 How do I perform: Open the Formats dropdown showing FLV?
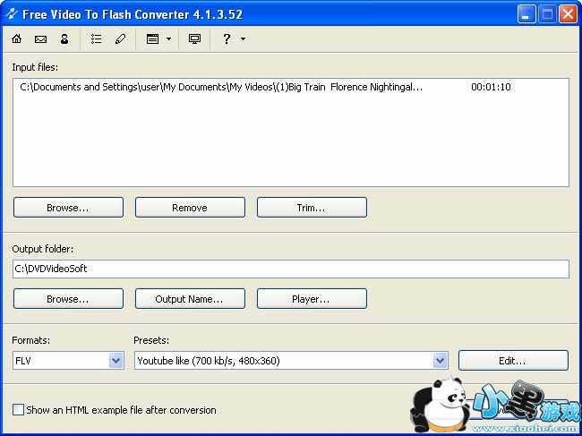pos(68,360)
